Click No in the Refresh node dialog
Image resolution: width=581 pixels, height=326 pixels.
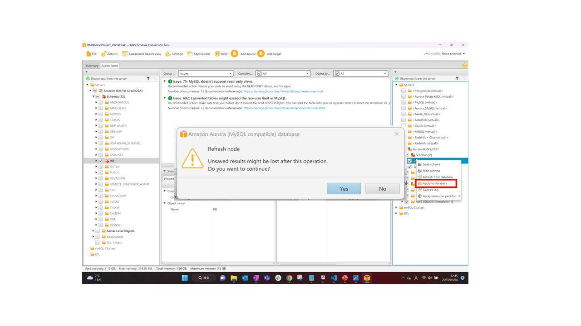pyautogui.click(x=383, y=189)
